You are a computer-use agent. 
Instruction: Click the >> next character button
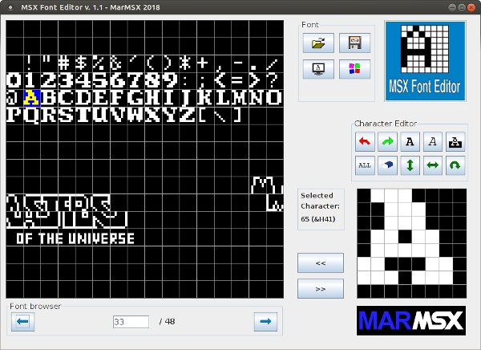(x=321, y=288)
